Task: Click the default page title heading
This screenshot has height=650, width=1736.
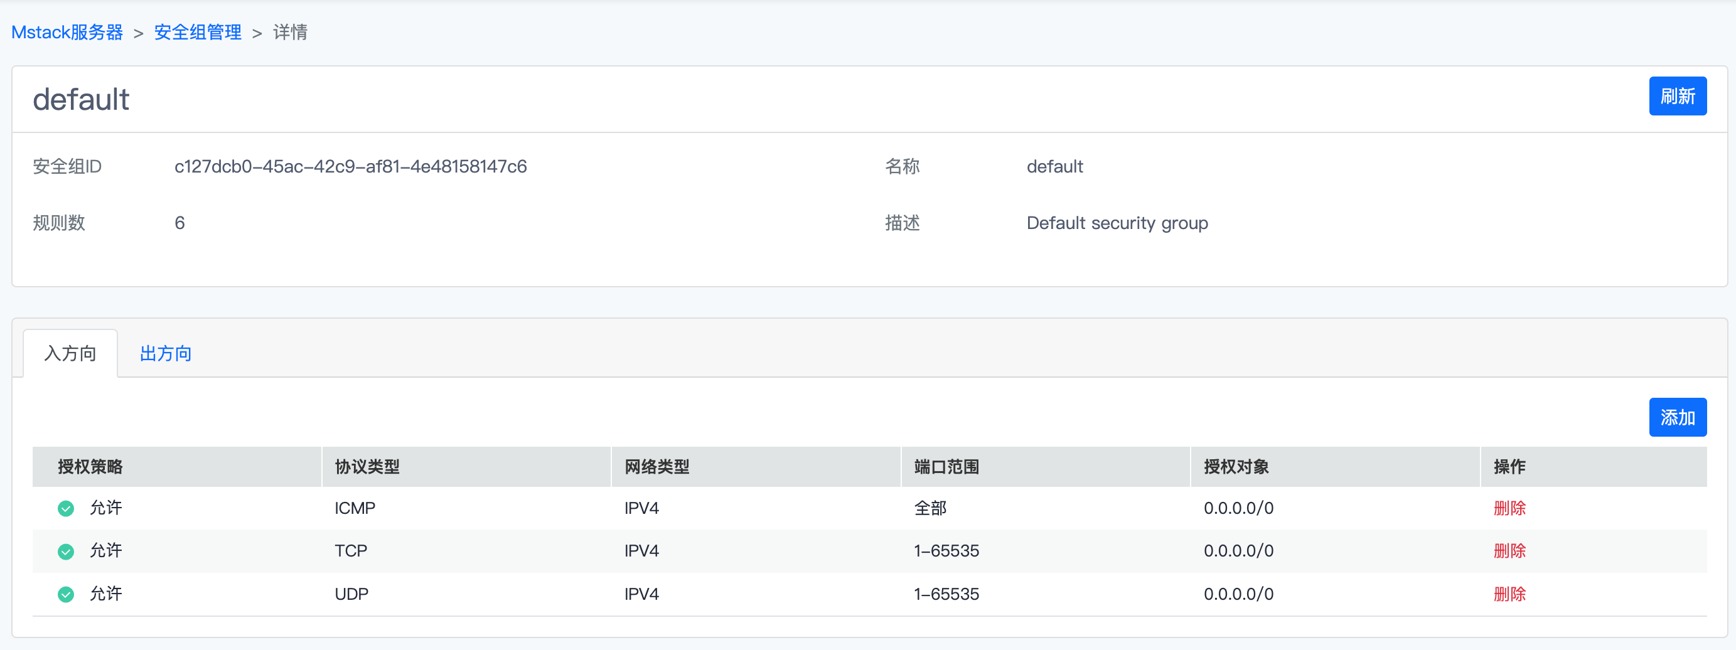Action: click(x=81, y=100)
